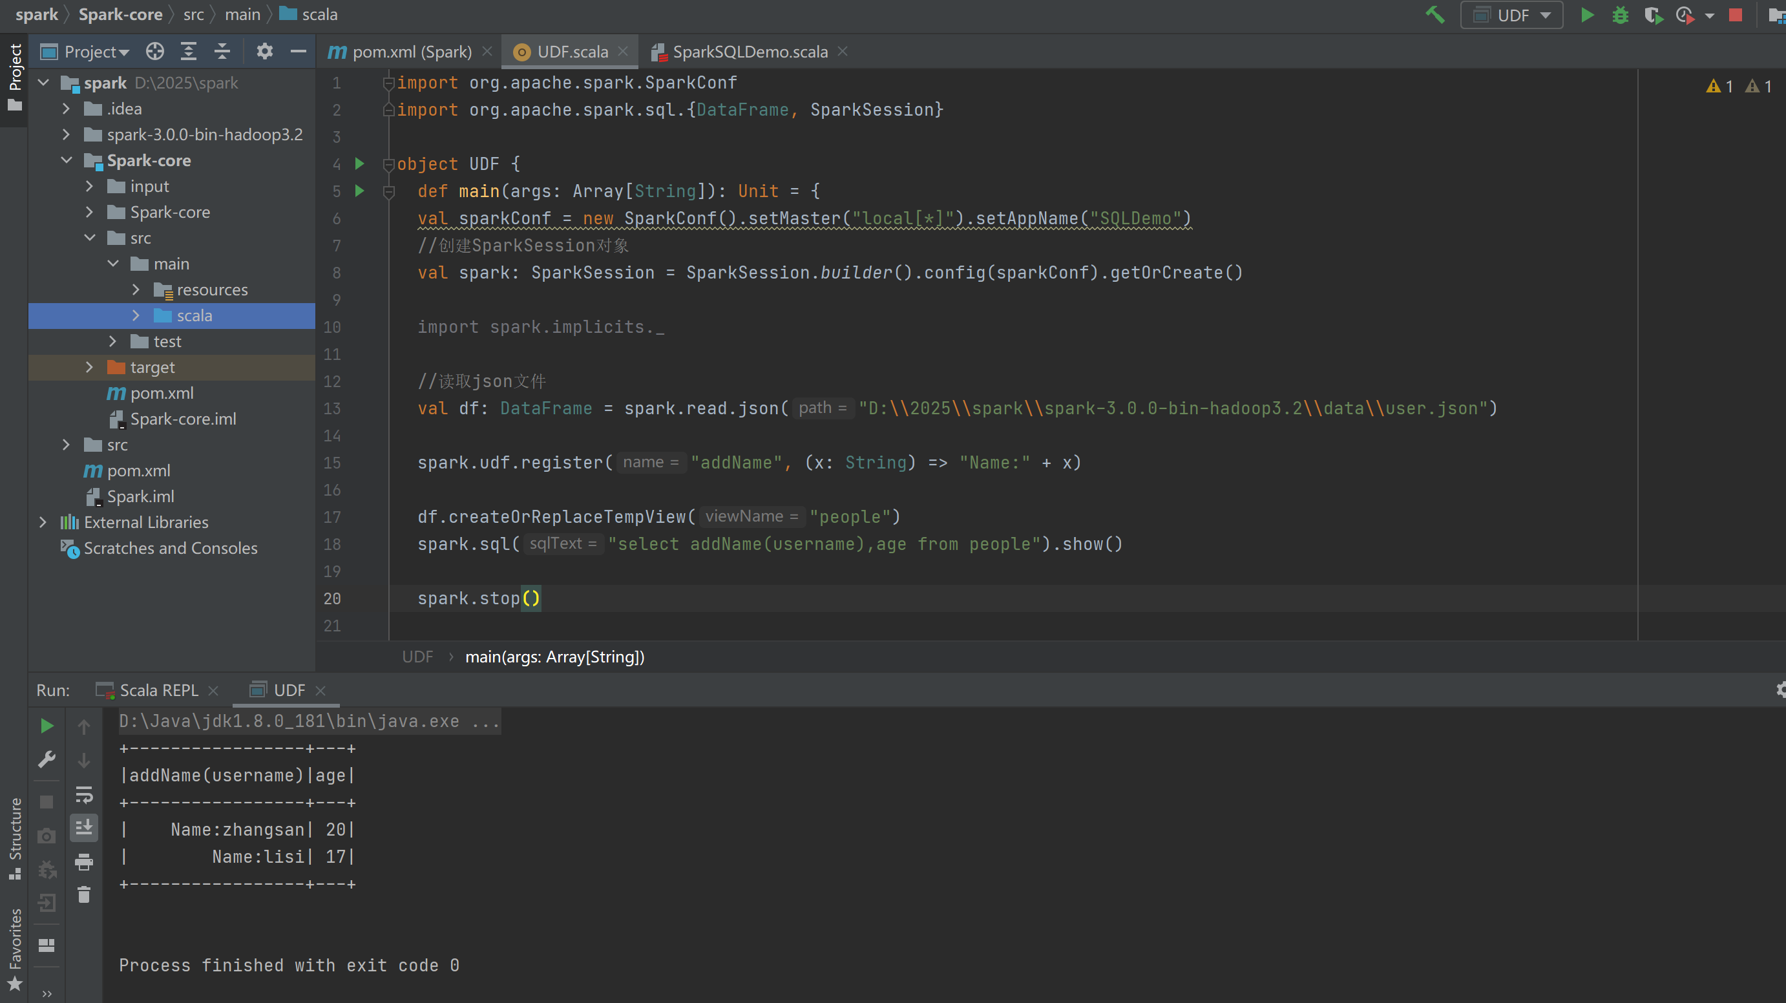Toggle soft-wrap in Run console
The width and height of the screenshot is (1786, 1003).
pos(84,794)
